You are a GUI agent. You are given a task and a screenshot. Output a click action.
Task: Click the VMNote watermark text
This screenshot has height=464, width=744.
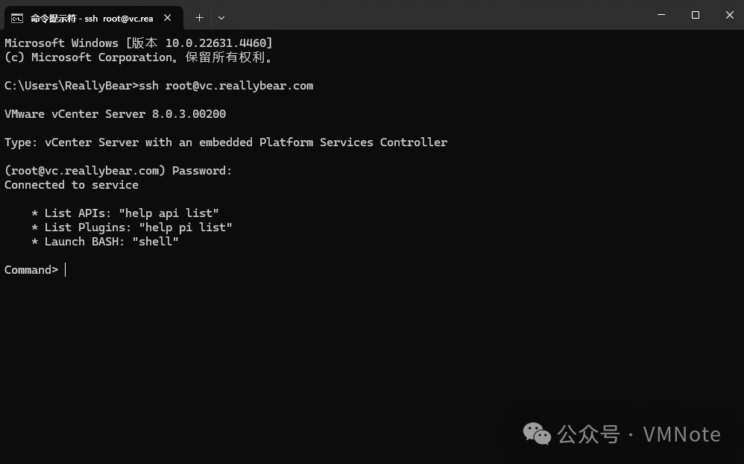(x=681, y=434)
